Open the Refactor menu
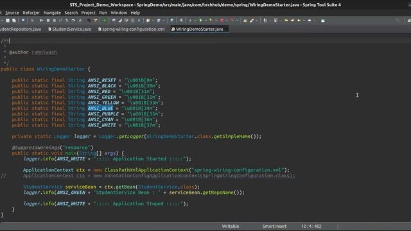 click(31, 13)
